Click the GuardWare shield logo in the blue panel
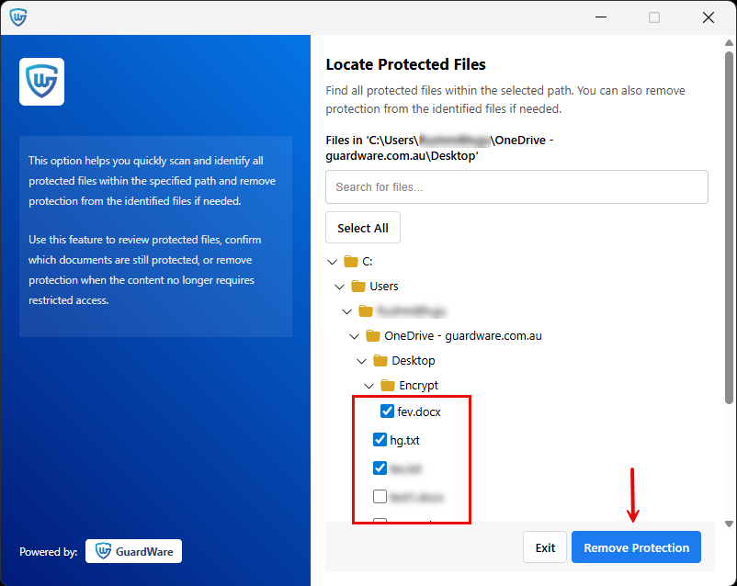 43,81
